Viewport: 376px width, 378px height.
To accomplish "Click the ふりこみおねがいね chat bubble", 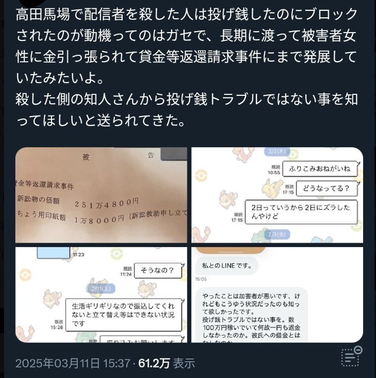I will tap(320, 168).
